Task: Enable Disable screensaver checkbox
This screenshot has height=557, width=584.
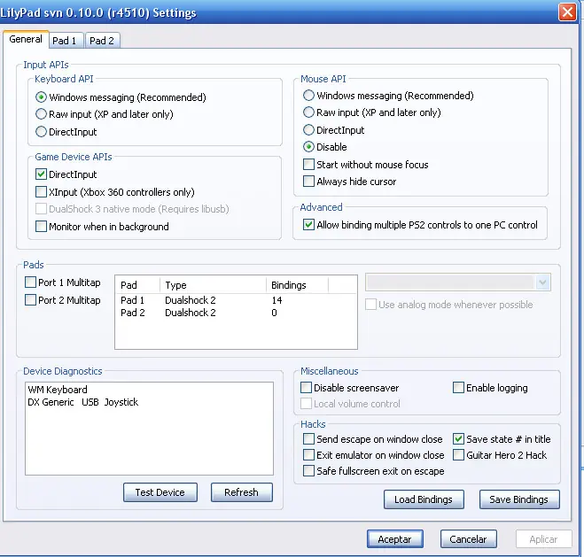Action: 306,388
